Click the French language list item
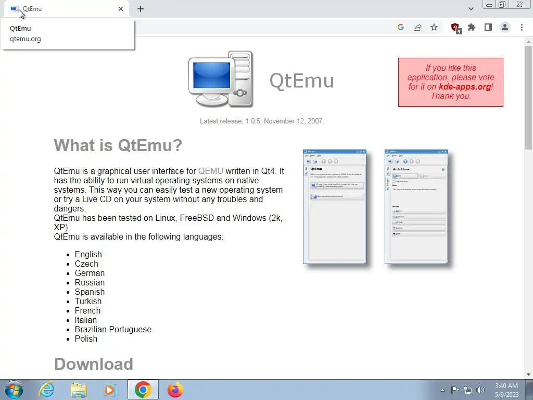The image size is (533, 400). point(87,310)
